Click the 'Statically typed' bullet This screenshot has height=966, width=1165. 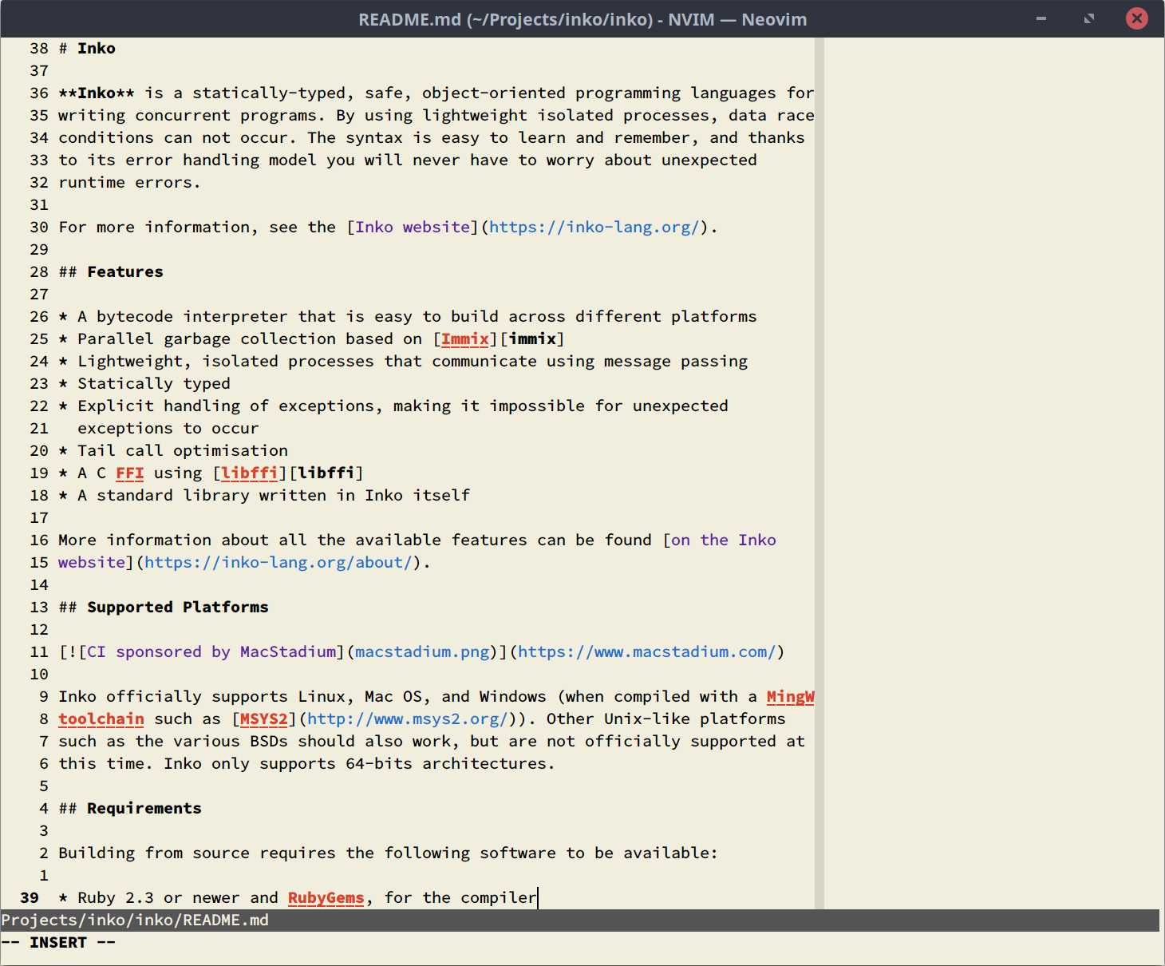point(144,383)
